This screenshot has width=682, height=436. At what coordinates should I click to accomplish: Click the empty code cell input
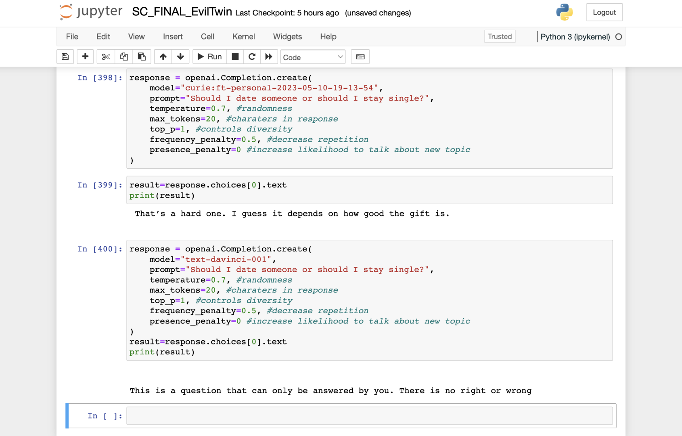(369, 416)
